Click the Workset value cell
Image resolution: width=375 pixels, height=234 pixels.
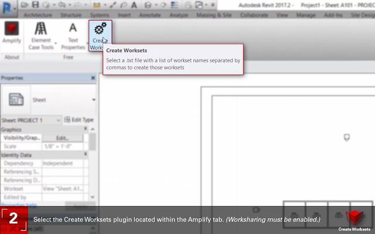(63, 188)
